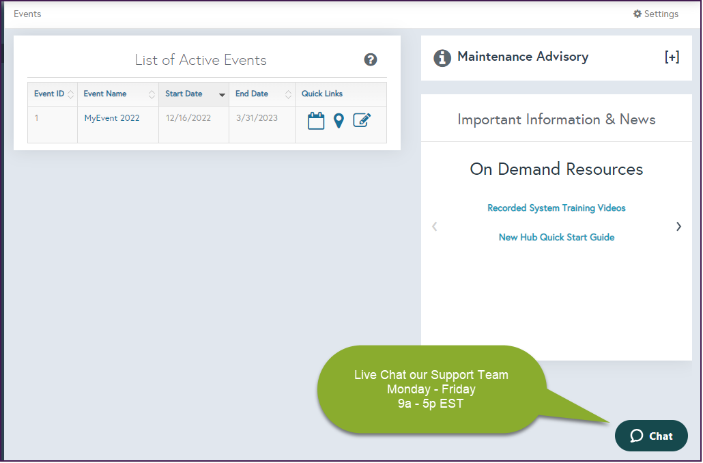Click the edit pencil quick link for MyEvent 2022

[x=362, y=120]
